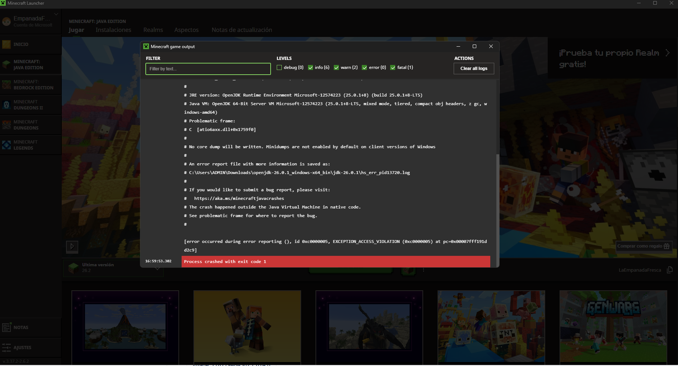Click the hs_err_pid13720.log path line
The height and width of the screenshot is (366, 678).
(x=297, y=173)
